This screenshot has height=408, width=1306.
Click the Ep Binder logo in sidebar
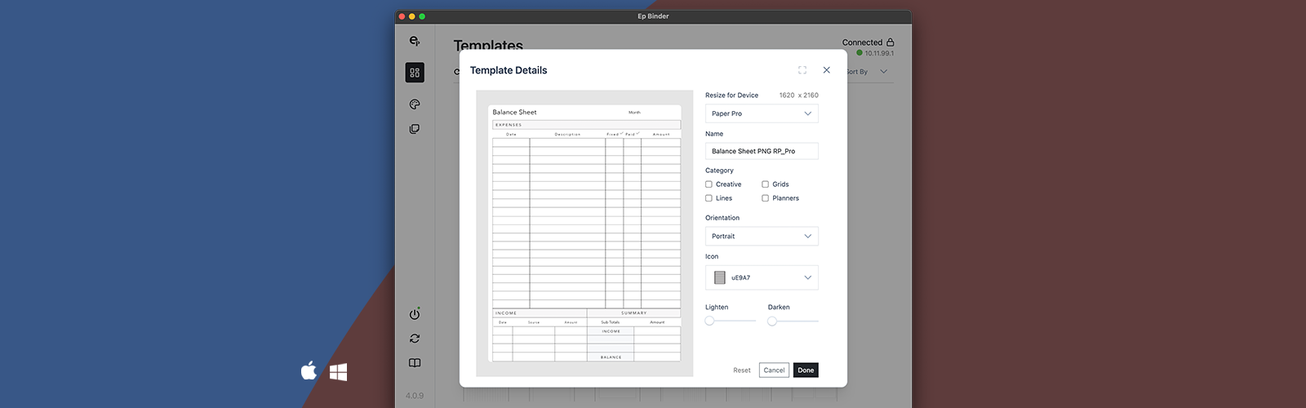(415, 41)
